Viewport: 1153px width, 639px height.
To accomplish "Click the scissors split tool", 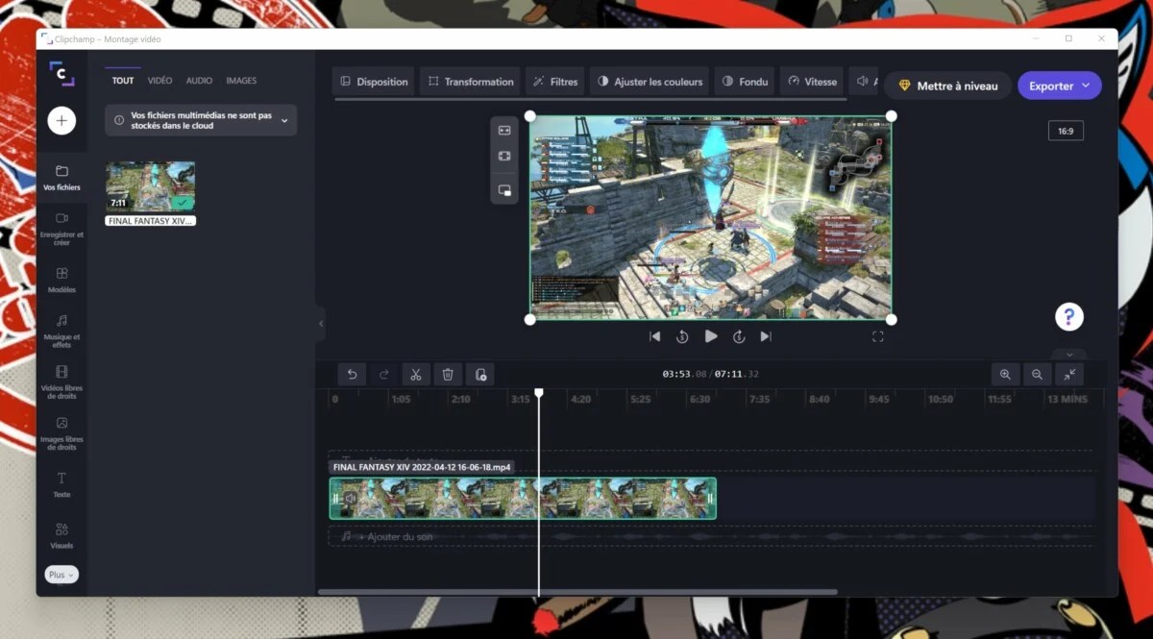I will [415, 375].
